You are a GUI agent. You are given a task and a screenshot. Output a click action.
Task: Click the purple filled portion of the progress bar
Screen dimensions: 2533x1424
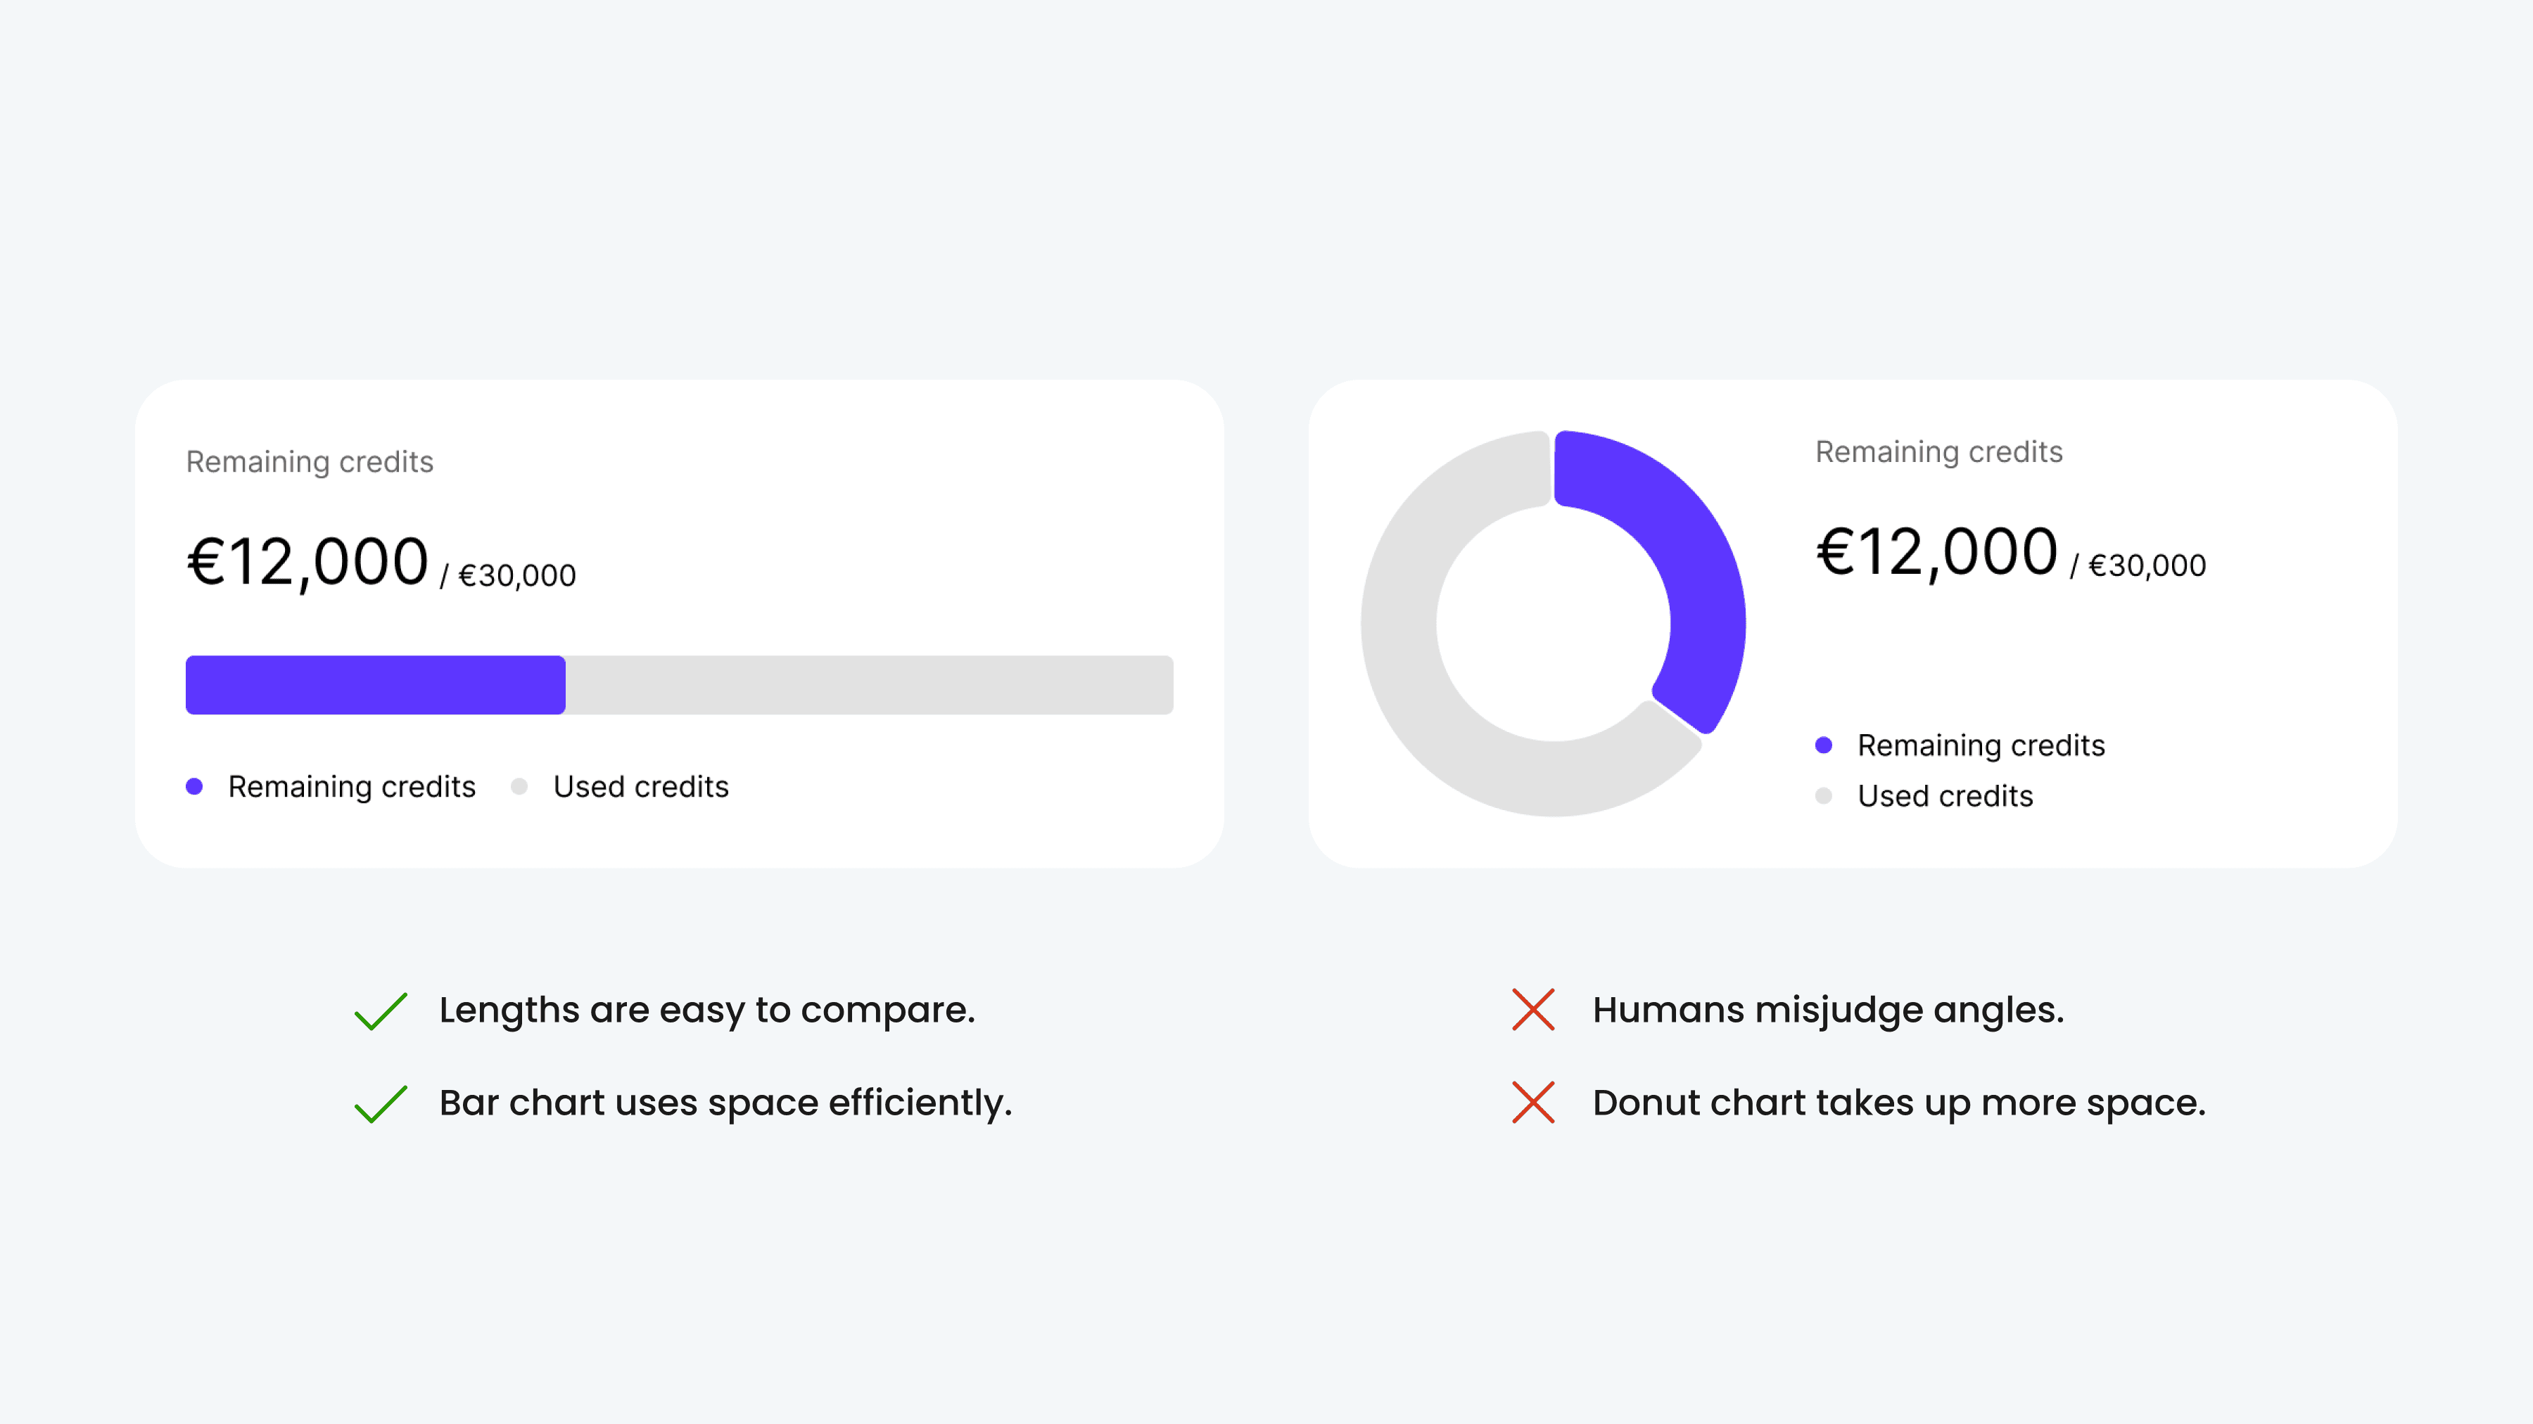click(x=376, y=685)
